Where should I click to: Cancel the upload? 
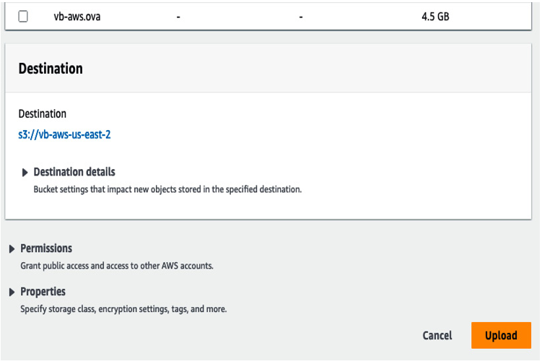click(437, 335)
